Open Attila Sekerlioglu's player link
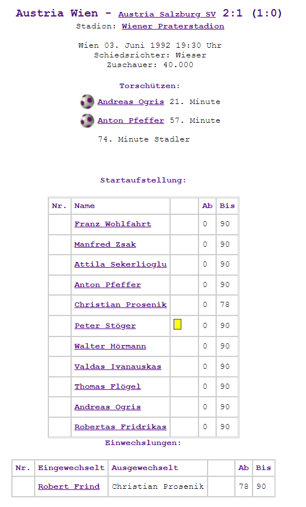Image resolution: width=306 pixels, height=507 pixels. coord(121,264)
